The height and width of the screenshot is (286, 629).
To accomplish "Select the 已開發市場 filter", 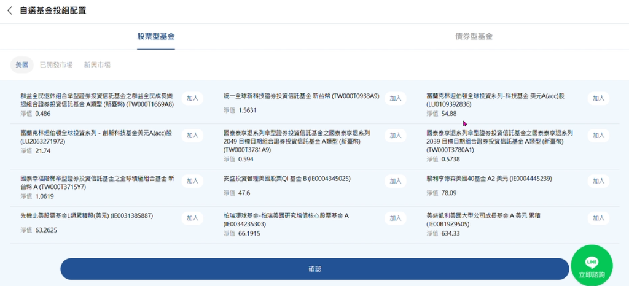I will [57, 65].
